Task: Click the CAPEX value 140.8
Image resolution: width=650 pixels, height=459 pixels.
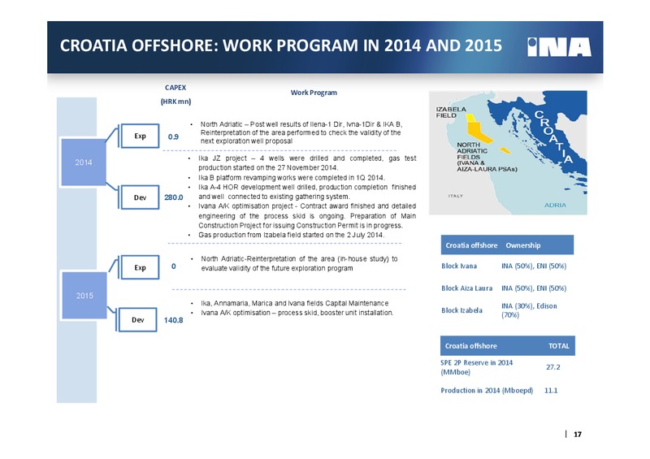Action: [173, 320]
